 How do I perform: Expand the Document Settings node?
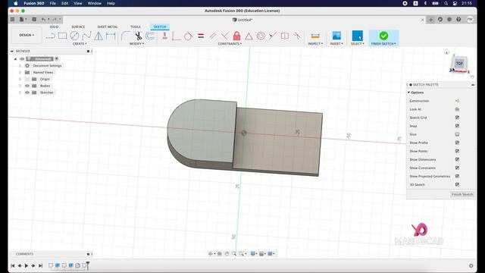coord(20,66)
